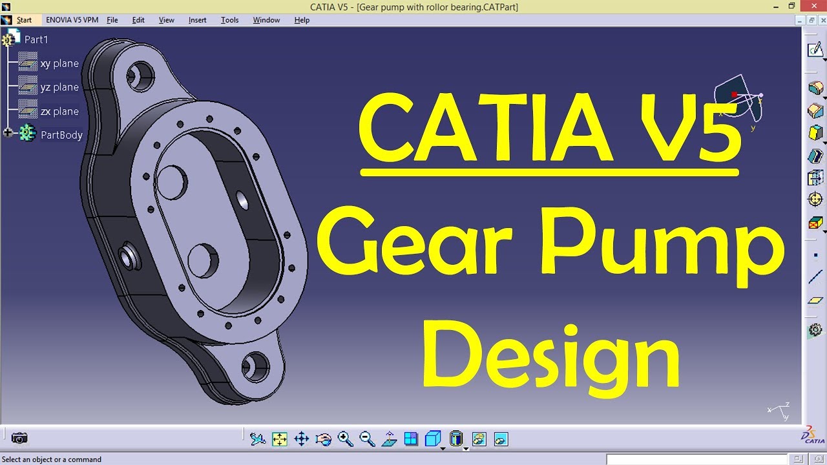This screenshot has height=465, width=827.
Task: Click the Shading view mode icon
Action: click(x=456, y=439)
